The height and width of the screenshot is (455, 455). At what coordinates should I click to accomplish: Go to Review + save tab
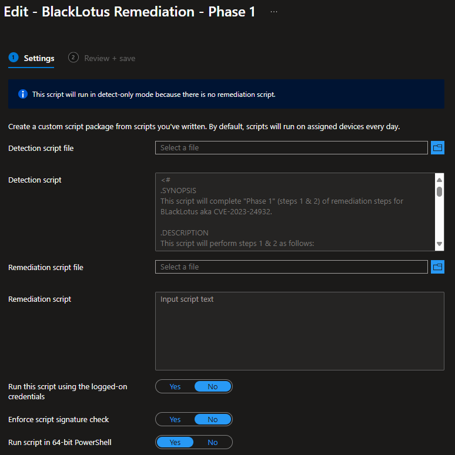109,58
